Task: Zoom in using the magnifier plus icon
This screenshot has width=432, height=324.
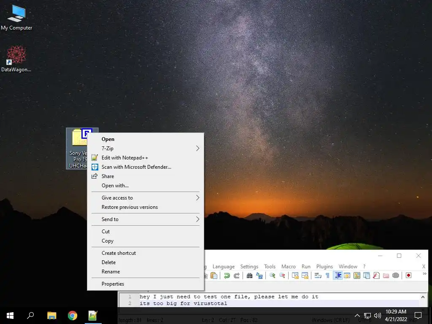Action: pos(273,275)
